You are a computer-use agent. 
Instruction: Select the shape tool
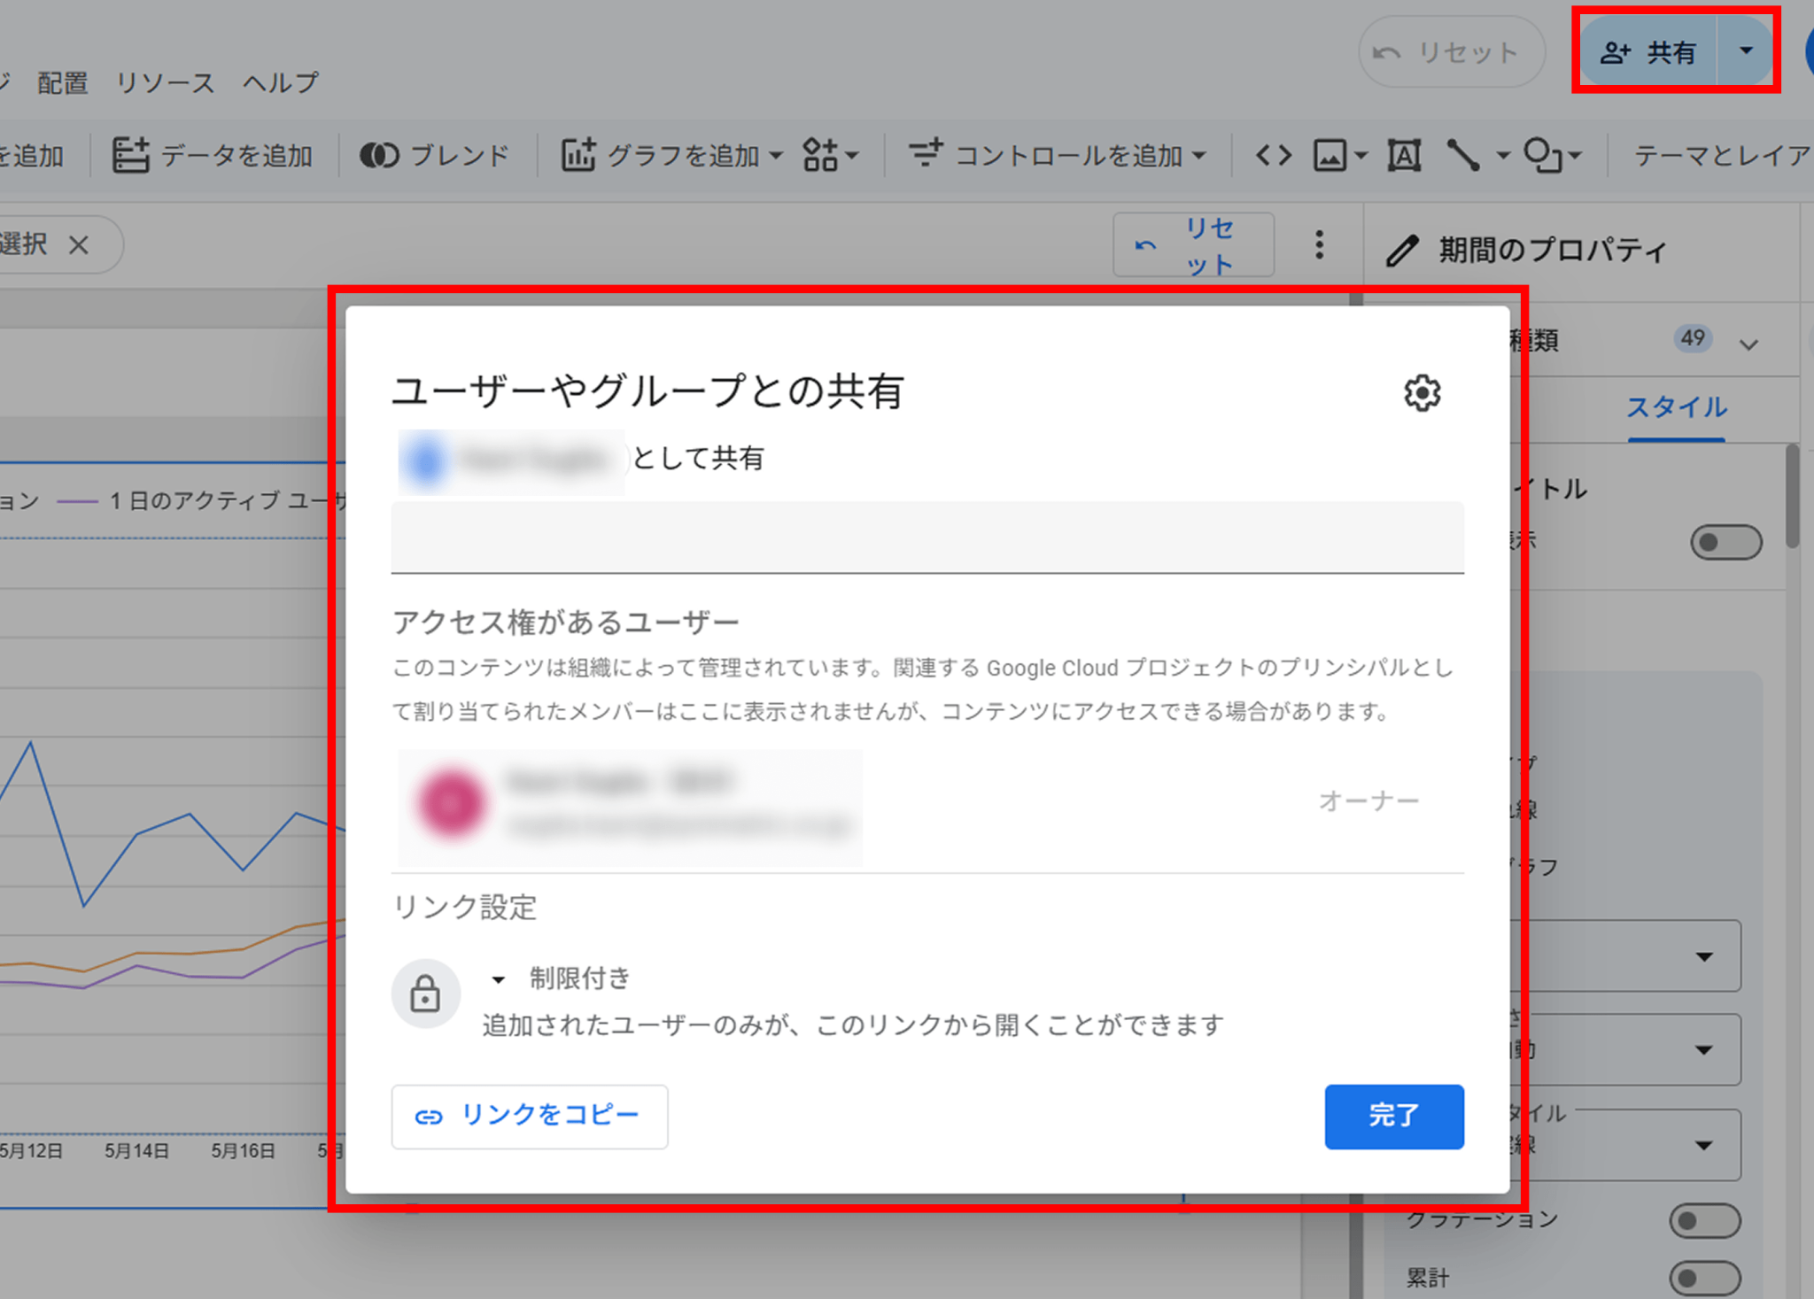(1542, 157)
